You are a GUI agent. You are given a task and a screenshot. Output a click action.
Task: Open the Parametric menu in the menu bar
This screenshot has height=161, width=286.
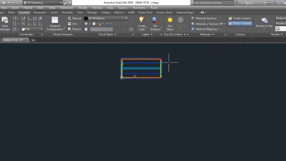139,8
